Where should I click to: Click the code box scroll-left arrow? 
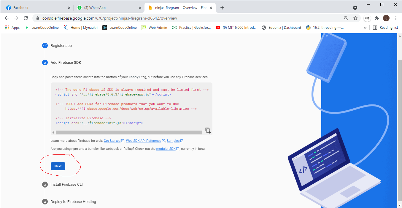(x=53, y=132)
